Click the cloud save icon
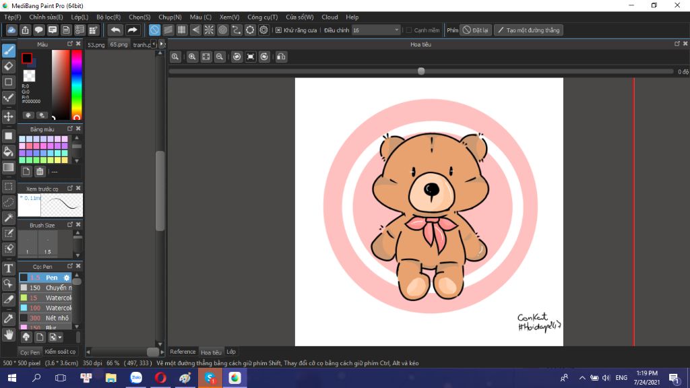This screenshot has width=690, height=388. 11,30
